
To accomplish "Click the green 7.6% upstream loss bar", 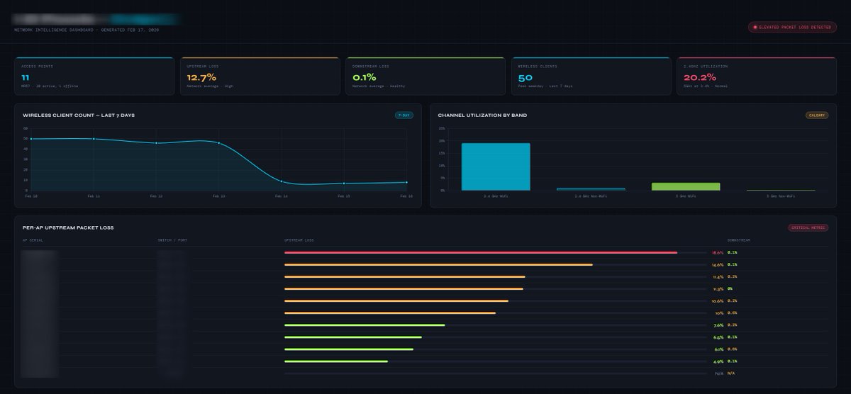I will 365,325.
